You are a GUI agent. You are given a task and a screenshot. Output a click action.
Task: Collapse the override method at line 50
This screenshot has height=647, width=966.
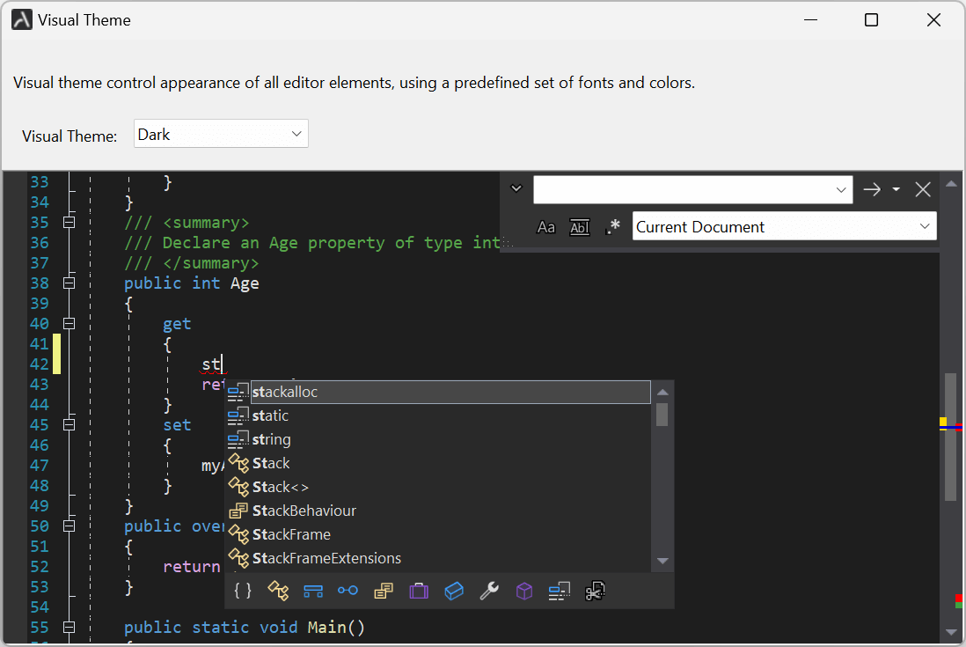69,526
